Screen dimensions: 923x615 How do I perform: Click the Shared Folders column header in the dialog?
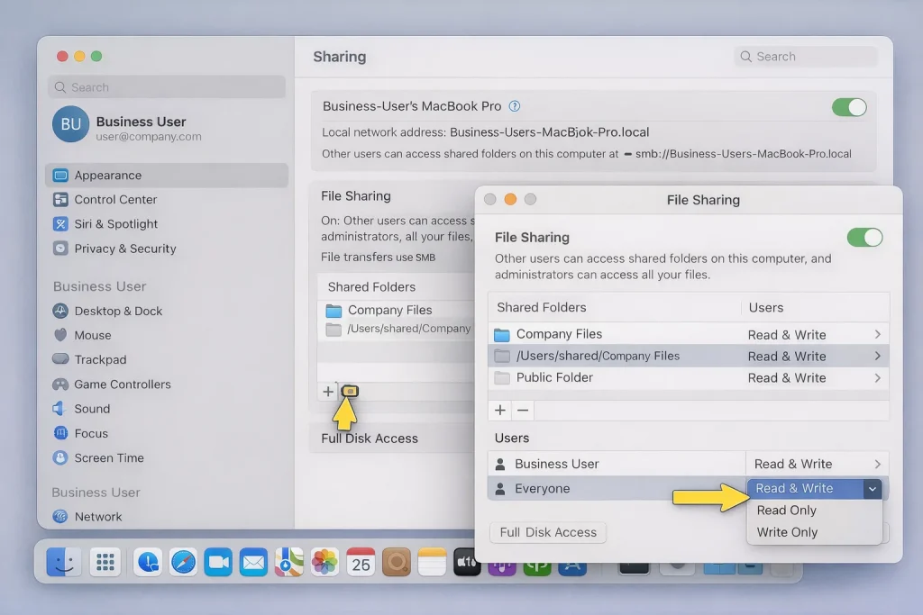click(x=542, y=308)
